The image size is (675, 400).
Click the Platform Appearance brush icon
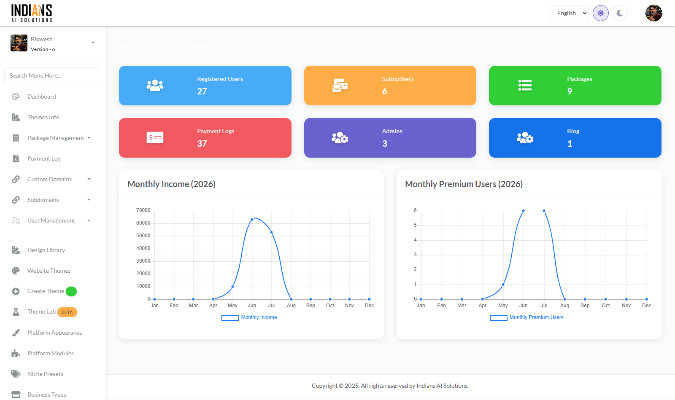click(16, 333)
